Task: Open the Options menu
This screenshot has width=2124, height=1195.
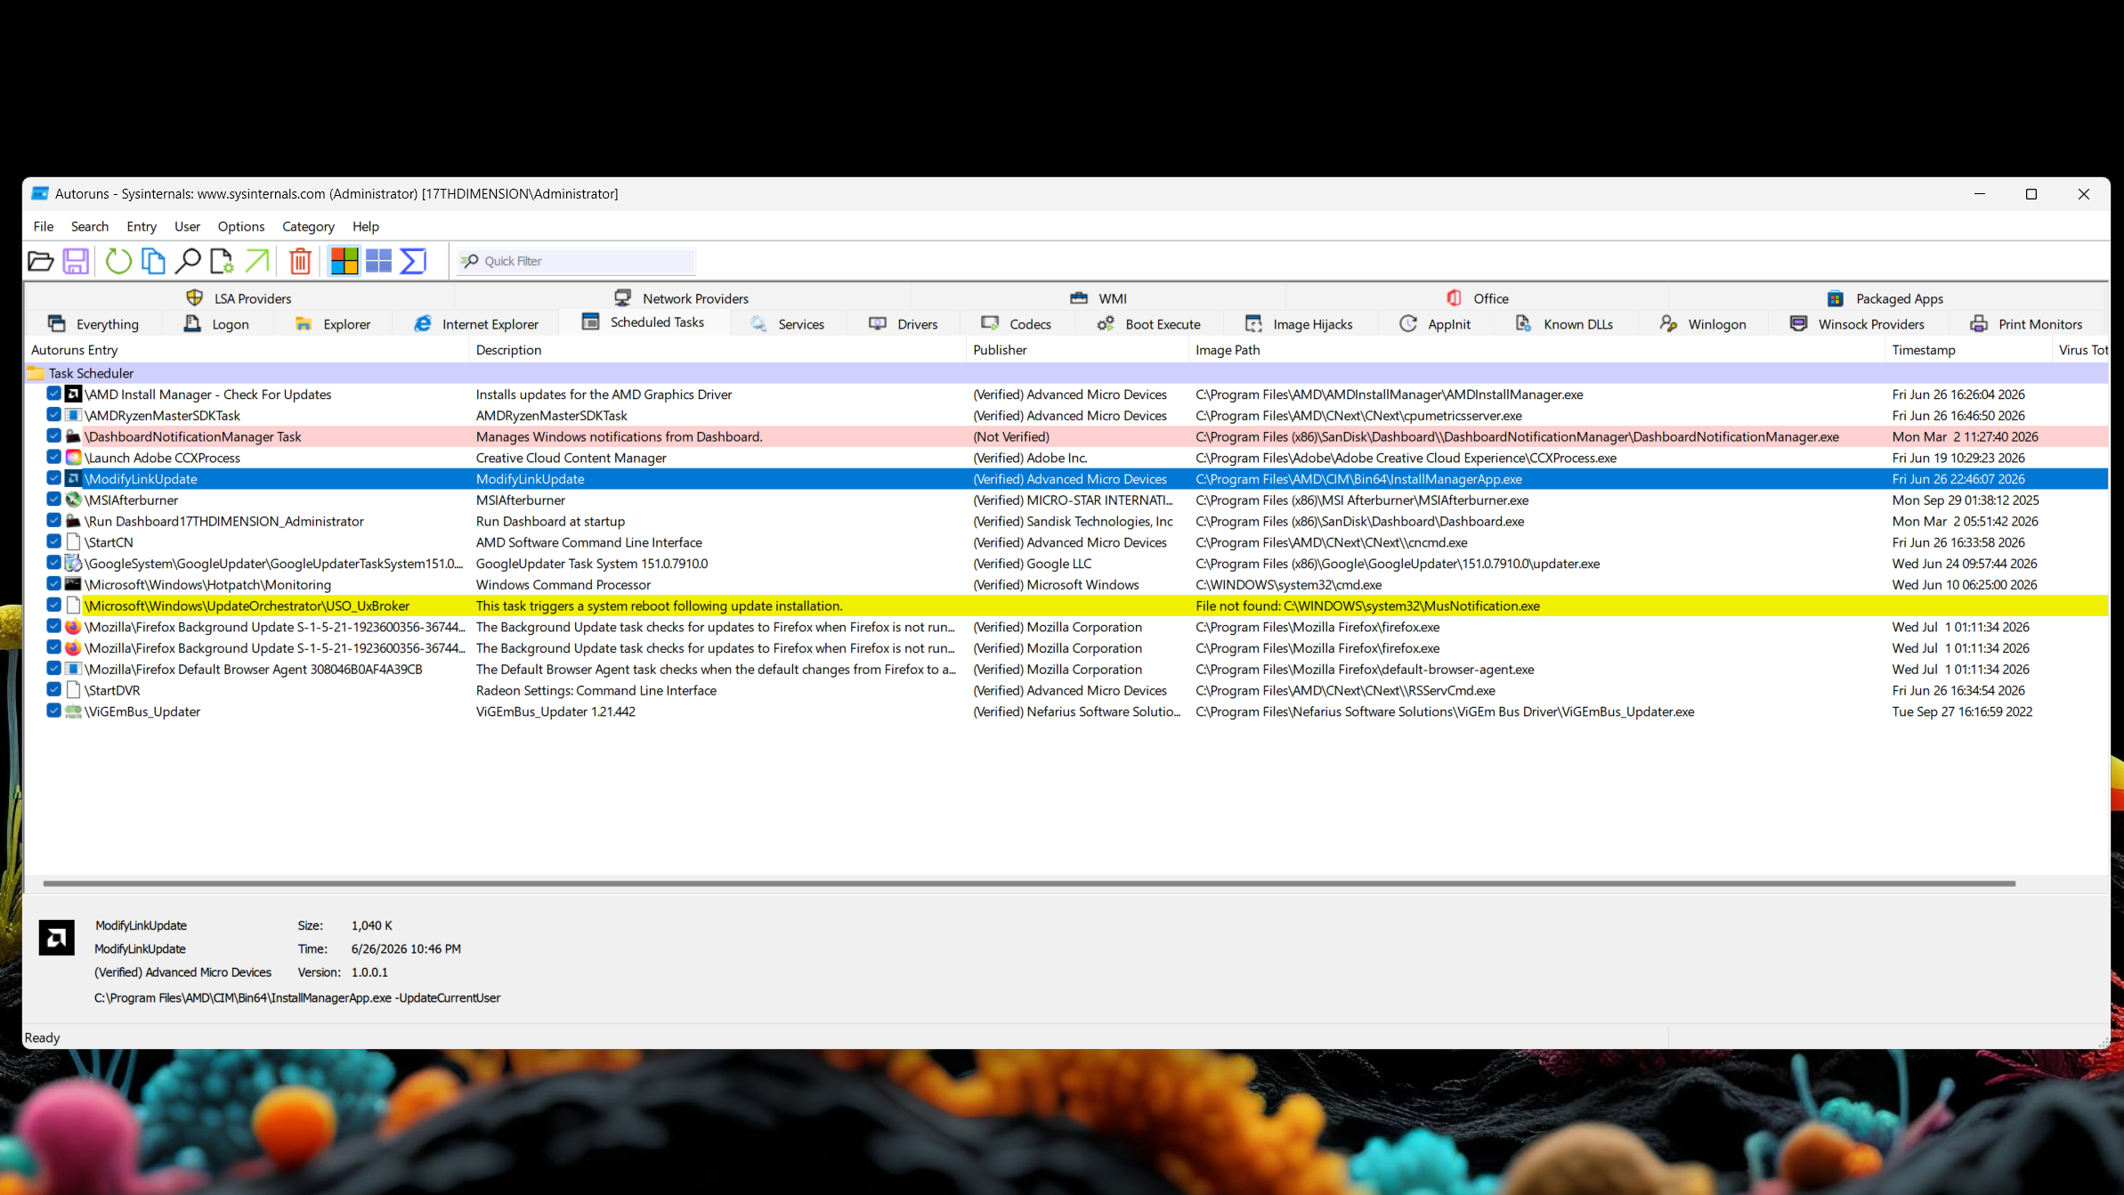Action: tap(241, 226)
